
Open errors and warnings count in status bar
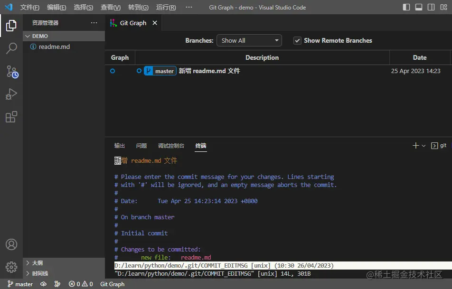tap(81, 284)
